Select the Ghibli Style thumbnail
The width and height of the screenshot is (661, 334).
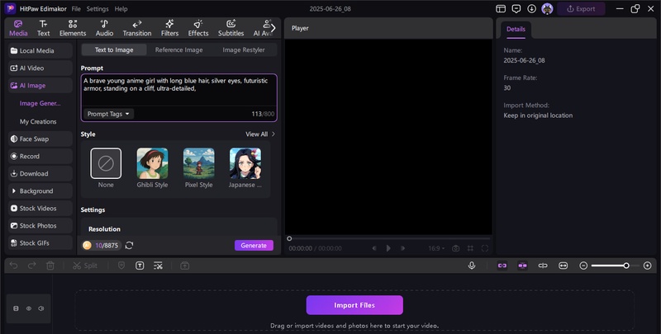(x=152, y=163)
